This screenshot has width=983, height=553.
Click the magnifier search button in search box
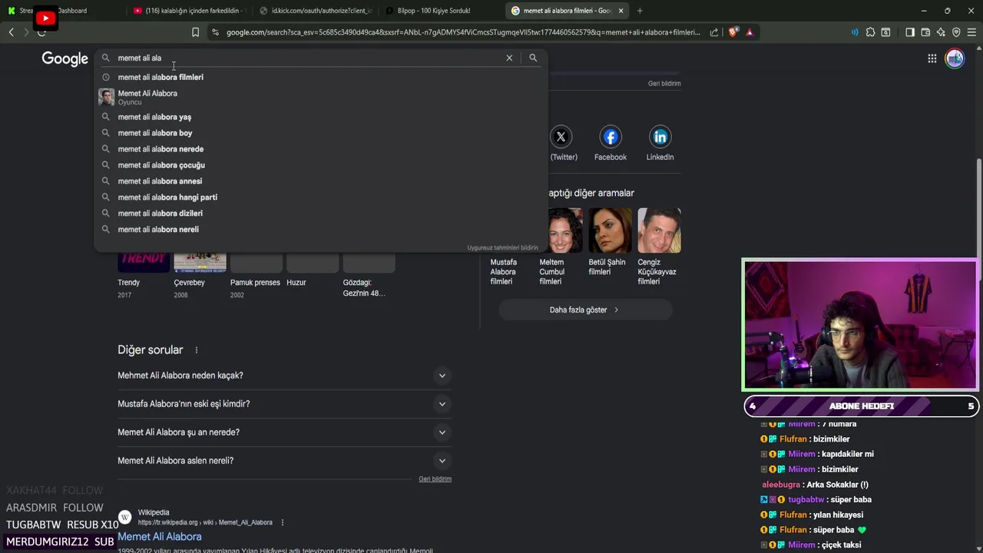click(533, 58)
